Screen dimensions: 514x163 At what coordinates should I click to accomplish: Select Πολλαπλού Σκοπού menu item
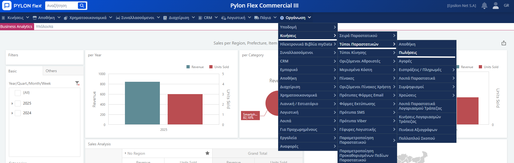(x=427, y=138)
